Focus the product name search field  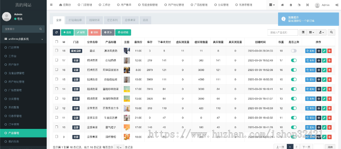click(283, 32)
